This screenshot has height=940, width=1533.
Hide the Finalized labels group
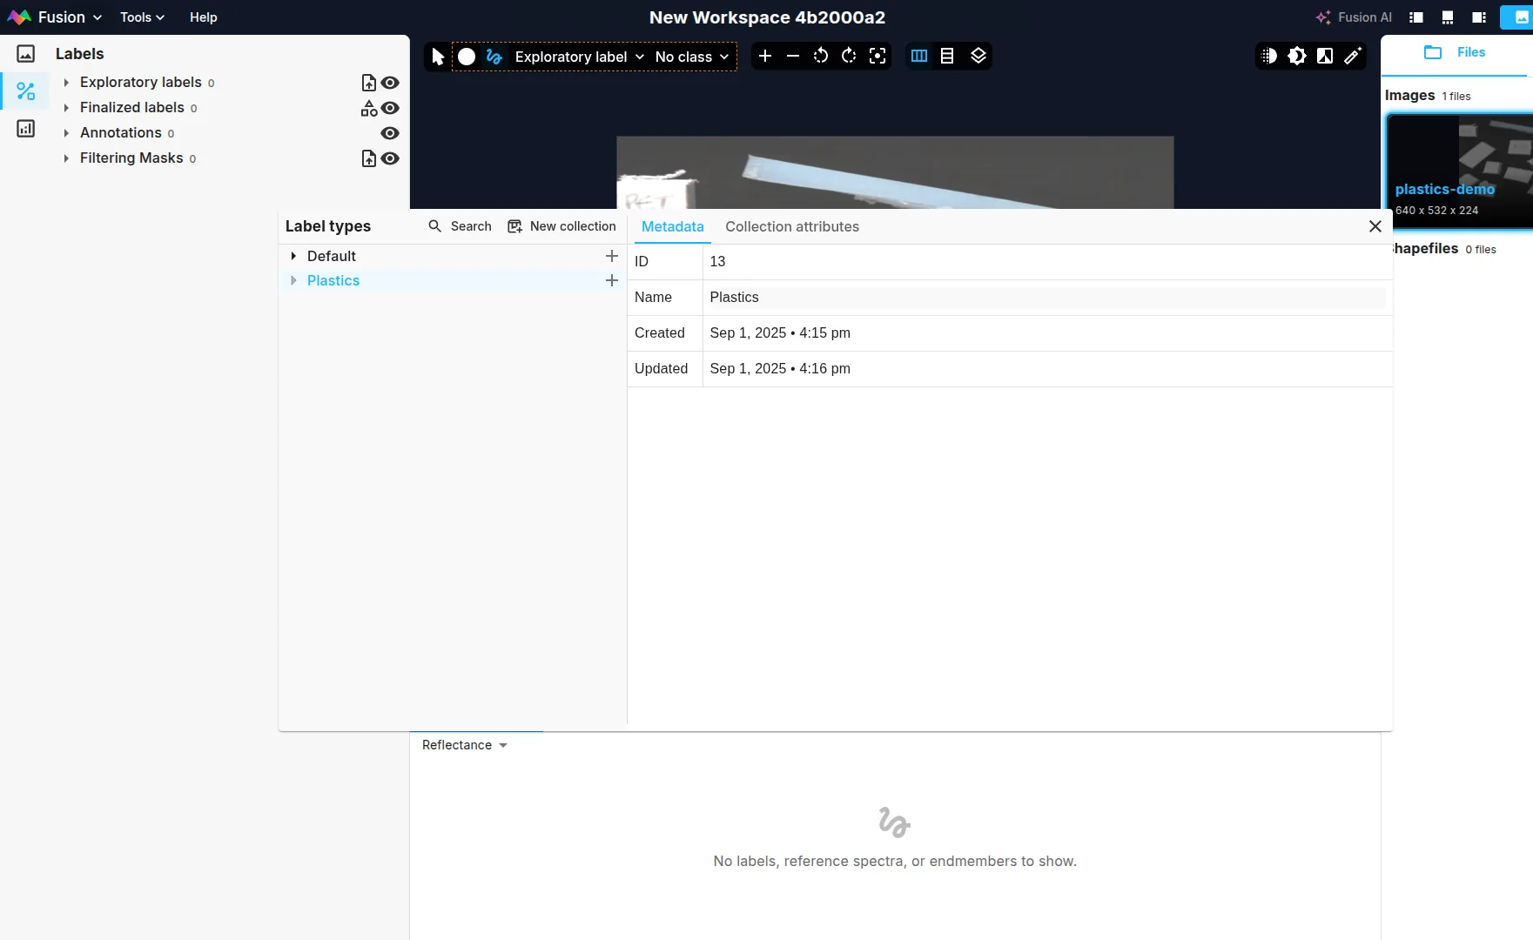click(x=391, y=108)
